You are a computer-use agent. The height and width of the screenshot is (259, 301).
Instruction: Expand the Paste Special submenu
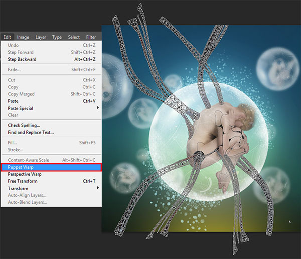tap(51, 108)
